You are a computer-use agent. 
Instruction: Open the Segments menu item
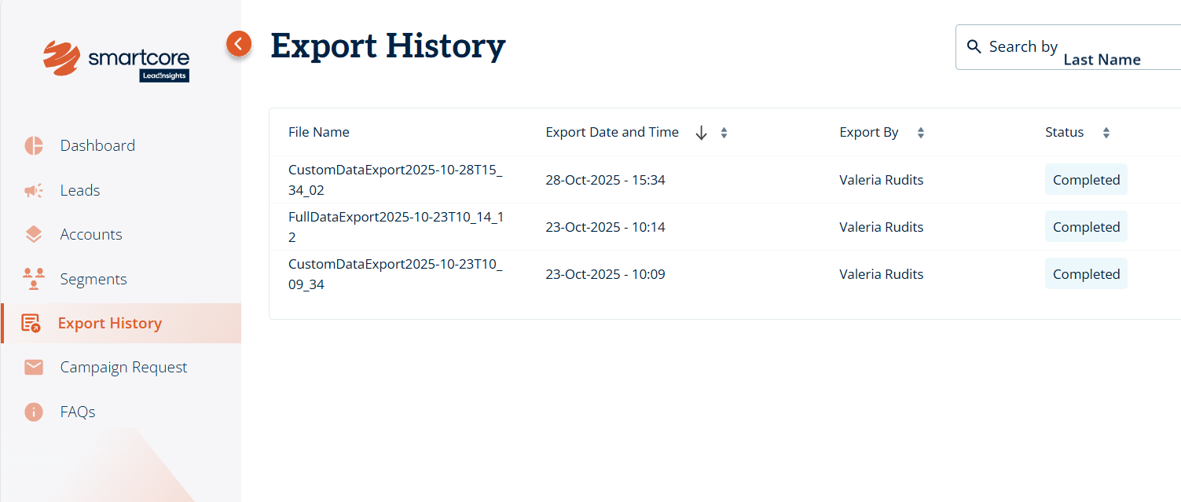[x=93, y=279]
